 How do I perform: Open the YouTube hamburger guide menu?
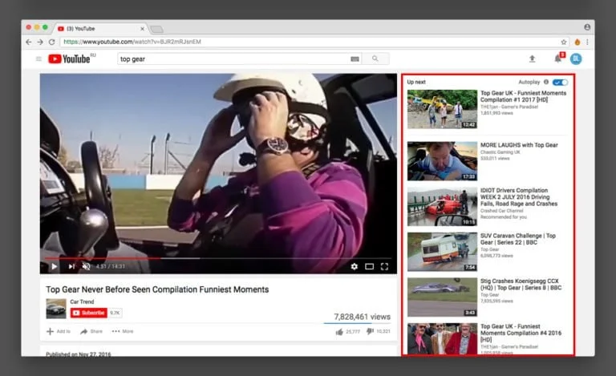38,59
